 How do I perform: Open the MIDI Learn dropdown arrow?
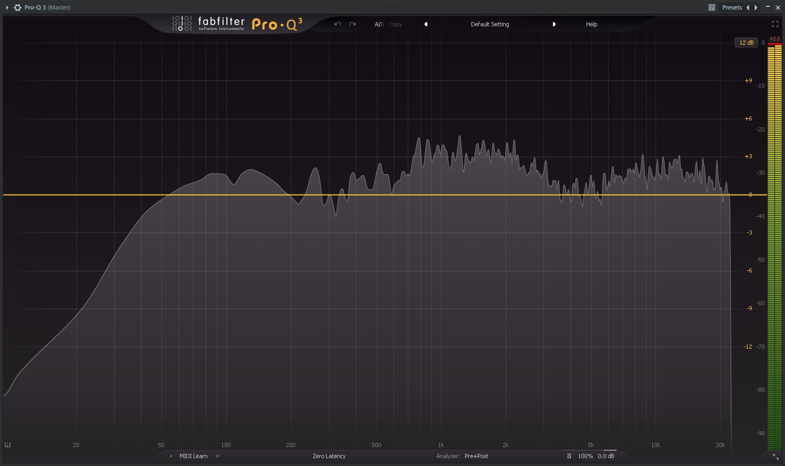tap(217, 456)
